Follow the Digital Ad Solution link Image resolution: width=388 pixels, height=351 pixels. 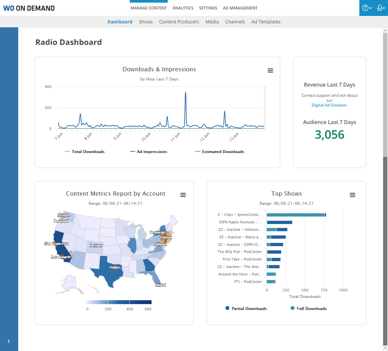click(329, 105)
